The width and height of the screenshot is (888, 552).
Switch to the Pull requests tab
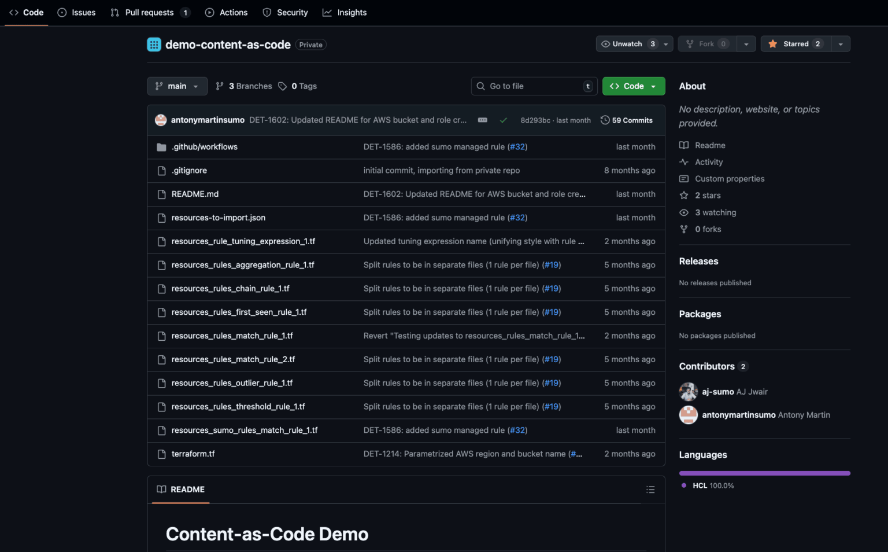150,12
